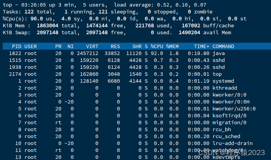Select the kthreadd command entry
The image size is (271, 160).
(225, 88)
